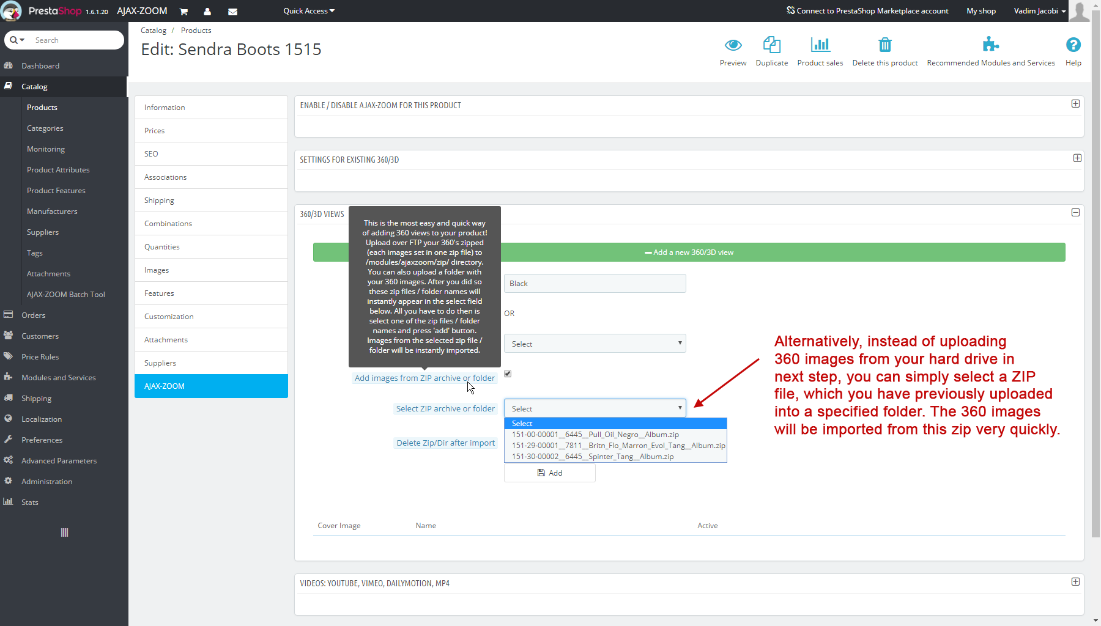Viewport: 1101px width, 626px height.
Task: Select the AJAX-ZOOM product tab
Action: (211, 386)
